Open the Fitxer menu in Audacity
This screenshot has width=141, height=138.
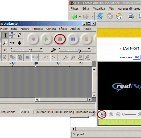pos(4,29)
